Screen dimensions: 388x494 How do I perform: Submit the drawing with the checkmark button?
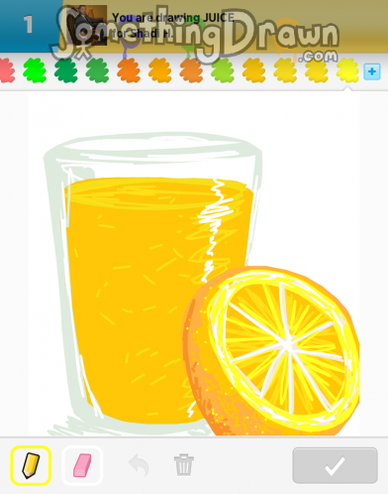coord(335,465)
